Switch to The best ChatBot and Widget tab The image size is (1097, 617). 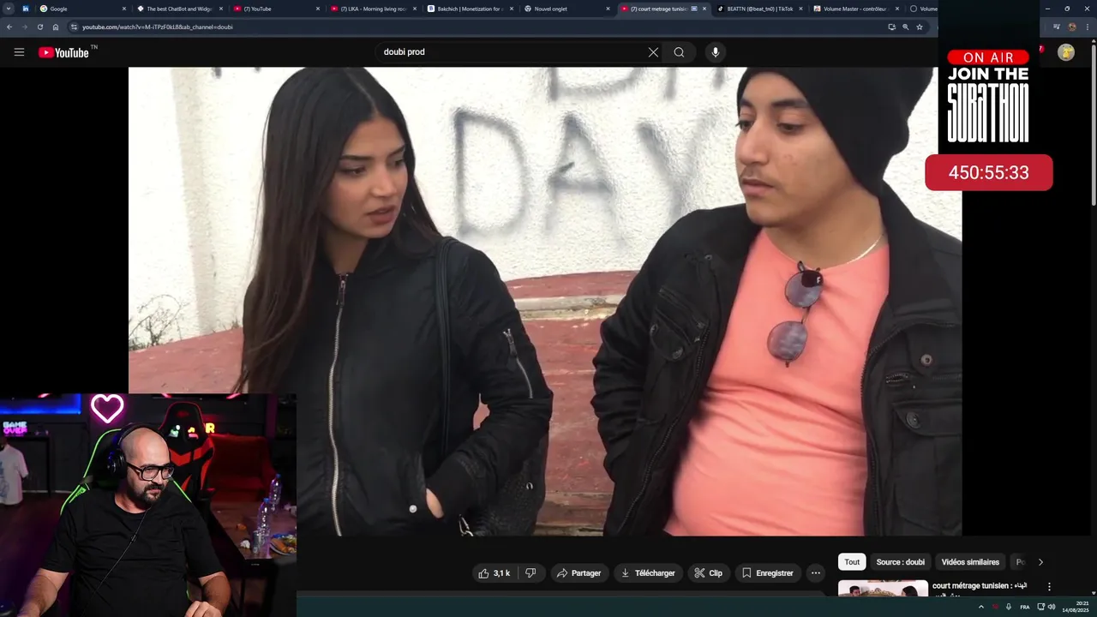point(179,9)
